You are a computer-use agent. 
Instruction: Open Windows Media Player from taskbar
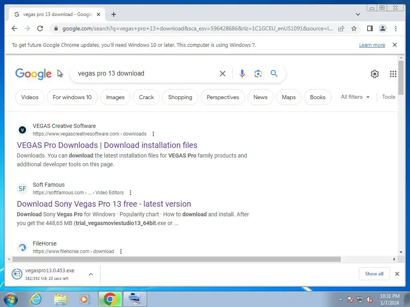(x=85, y=299)
